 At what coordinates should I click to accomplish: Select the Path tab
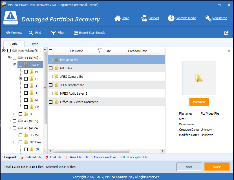(14, 44)
